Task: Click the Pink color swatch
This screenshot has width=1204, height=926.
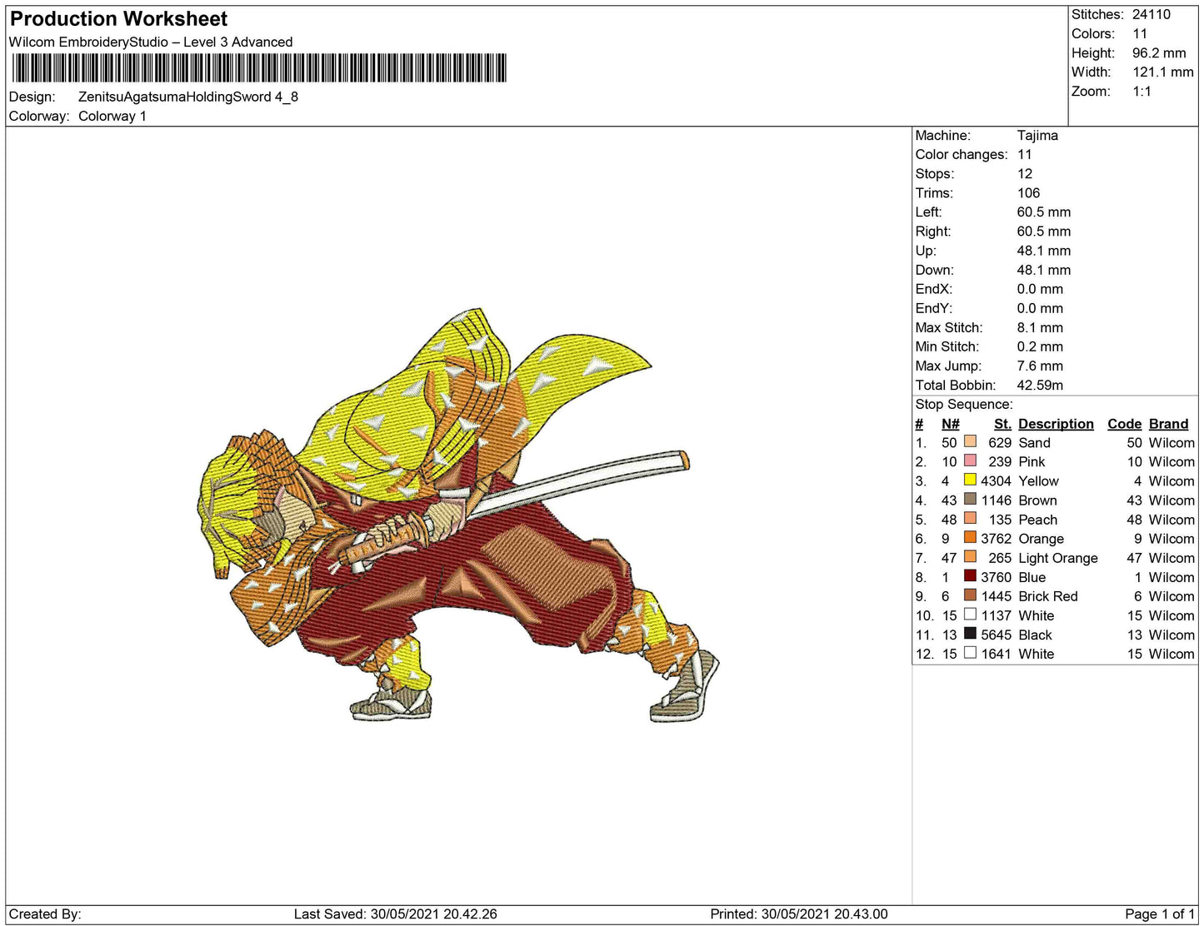Action: (x=970, y=461)
